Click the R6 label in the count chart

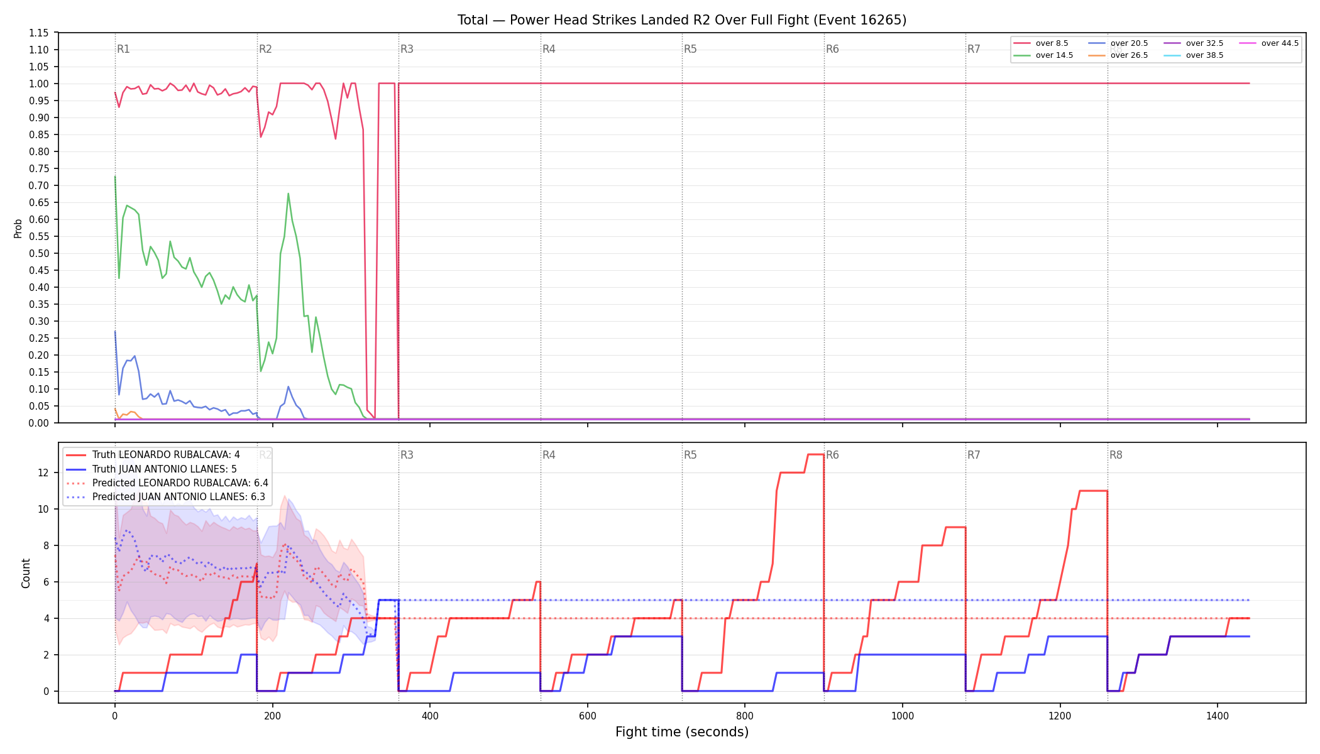tap(833, 455)
